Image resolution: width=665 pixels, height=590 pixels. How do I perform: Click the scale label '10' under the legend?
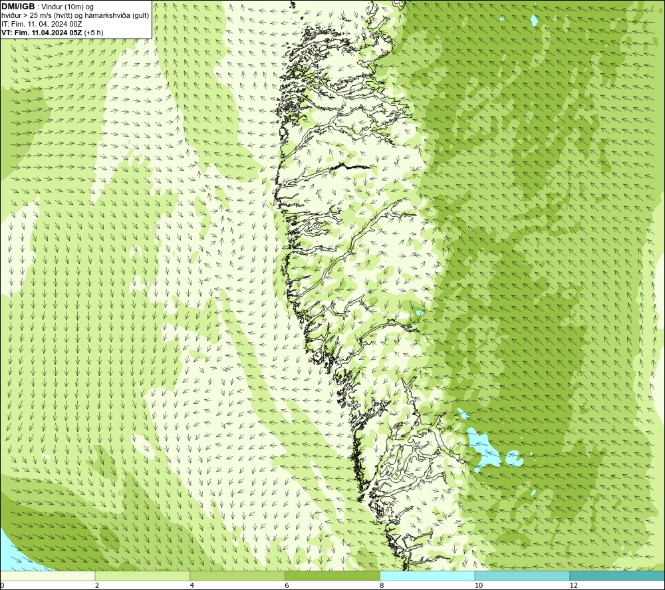tap(479, 586)
